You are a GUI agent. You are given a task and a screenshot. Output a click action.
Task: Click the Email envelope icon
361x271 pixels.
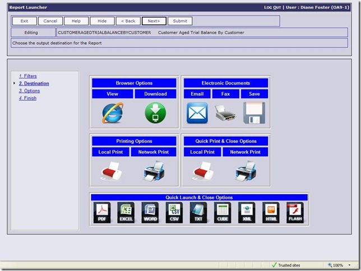click(197, 113)
